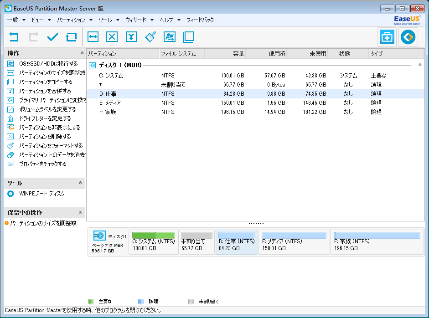The height and width of the screenshot is (318, 429).
Task: Click OSをSSD/HDDに移行する sidebar icon
Action: (10, 64)
